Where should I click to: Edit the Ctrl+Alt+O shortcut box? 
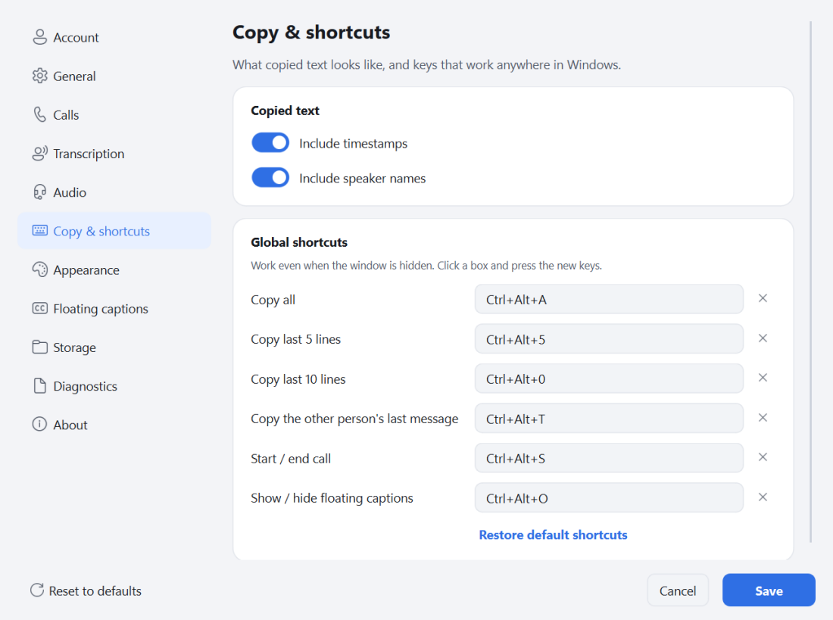click(609, 498)
